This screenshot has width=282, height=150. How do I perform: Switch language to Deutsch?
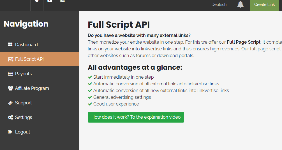(219, 4)
